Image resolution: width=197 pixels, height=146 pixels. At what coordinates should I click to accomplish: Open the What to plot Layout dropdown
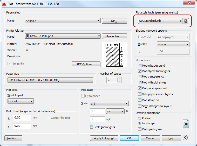[21, 101]
